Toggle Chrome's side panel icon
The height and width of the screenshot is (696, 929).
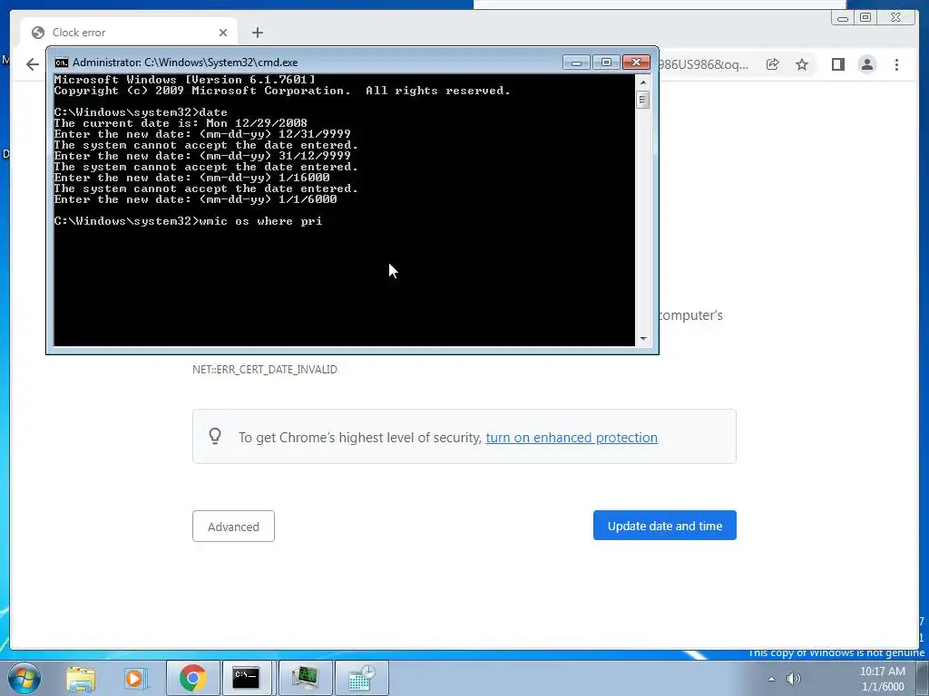click(x=837, y=64)
